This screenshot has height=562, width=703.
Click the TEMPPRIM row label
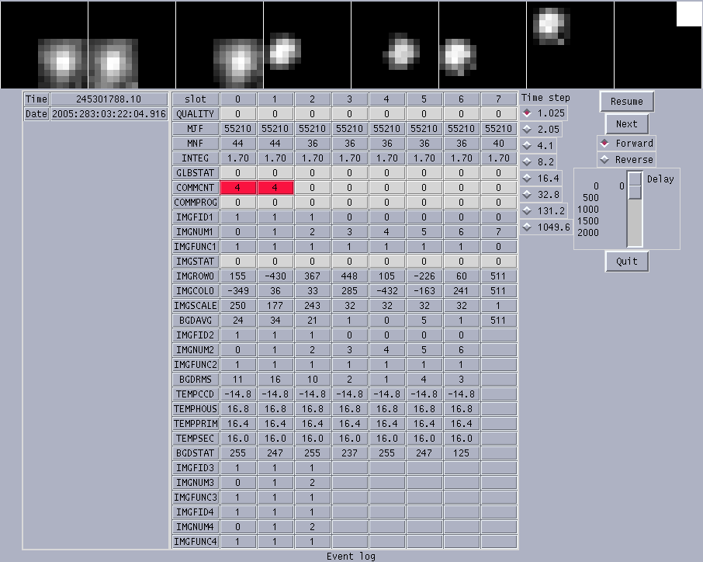(196, 424)
